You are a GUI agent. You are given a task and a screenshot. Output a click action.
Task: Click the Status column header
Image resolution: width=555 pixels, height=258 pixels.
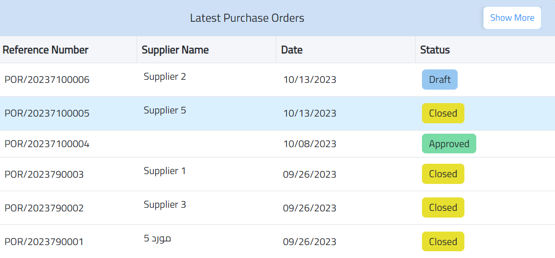click(x=435, y=50)
